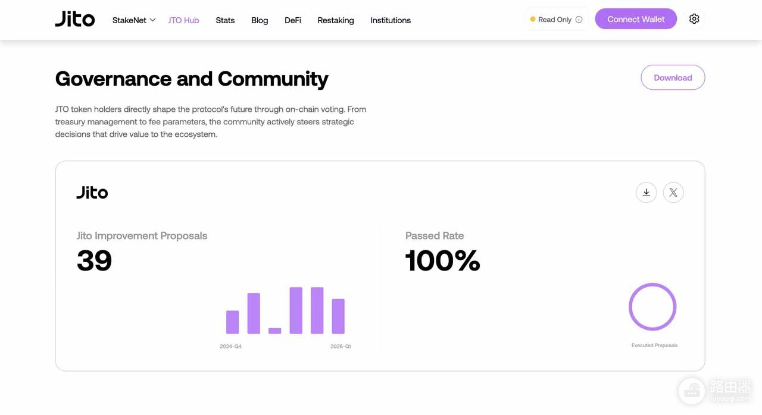Viewport: 762px width, 415px height.
Task: Click the JTO token holders description paragraph
Action: tap(211, 122)
